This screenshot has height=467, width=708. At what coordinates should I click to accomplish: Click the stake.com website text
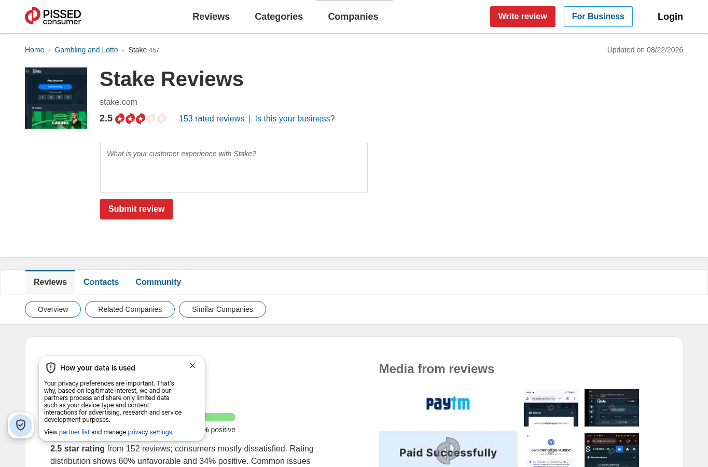coord(118,102)
